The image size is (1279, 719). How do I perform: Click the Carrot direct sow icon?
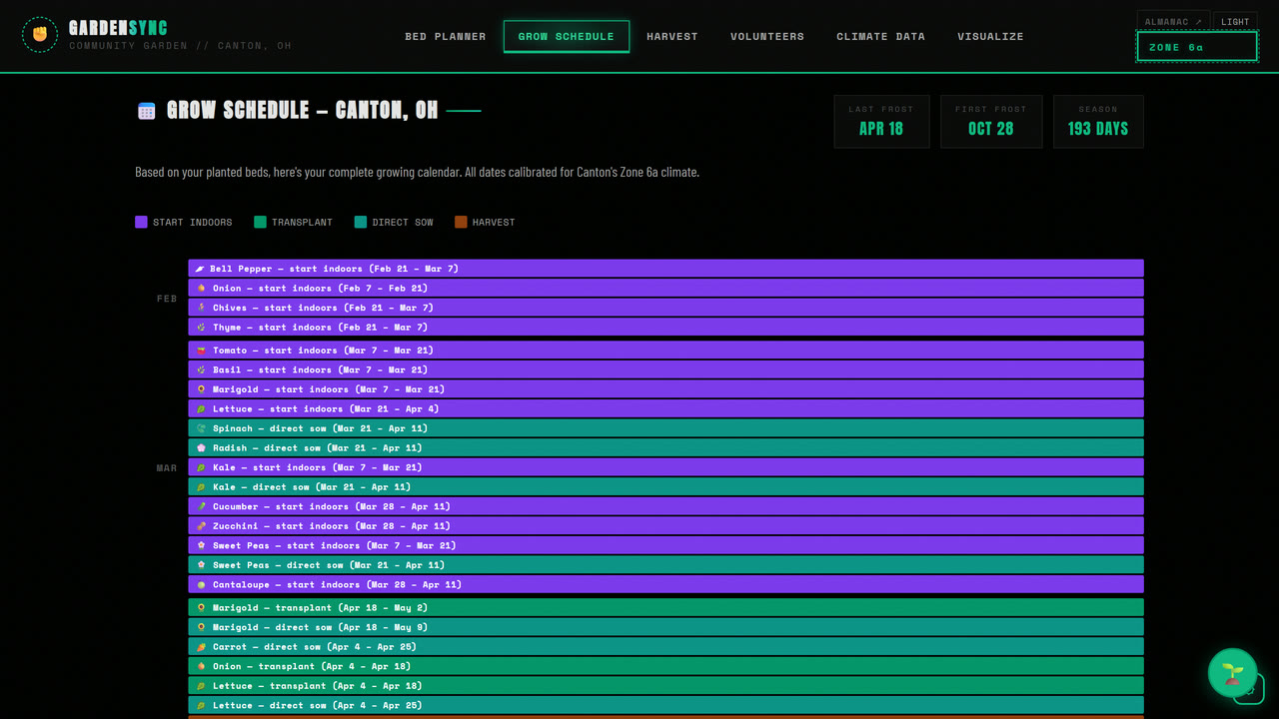(201, 647)
